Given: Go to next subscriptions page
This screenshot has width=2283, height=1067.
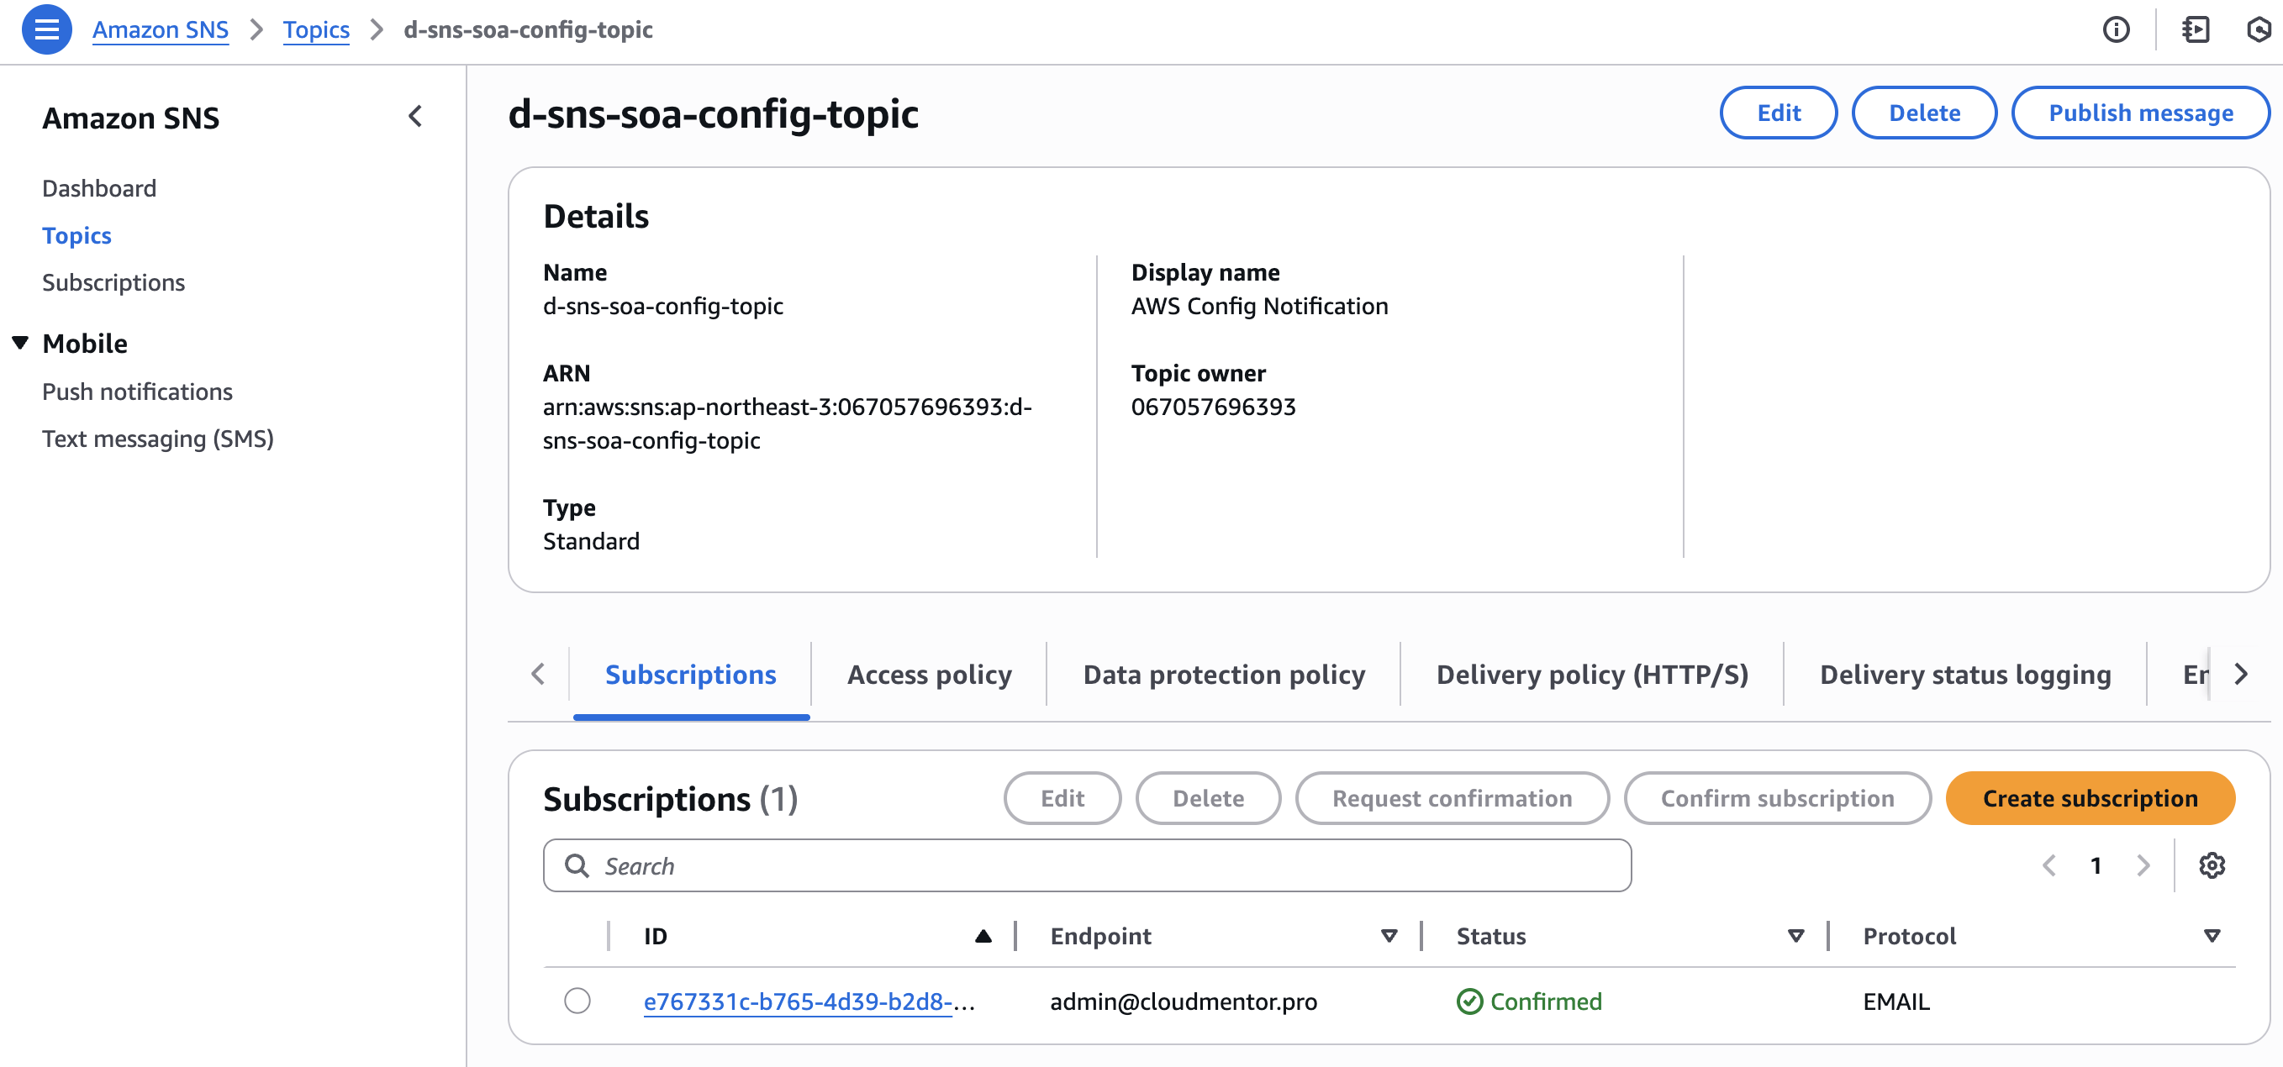Looking at the screenshot, I should click(x=2143, y=865).
